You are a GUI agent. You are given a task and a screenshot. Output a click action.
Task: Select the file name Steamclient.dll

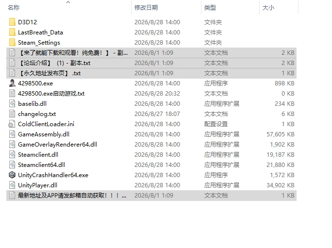tap(38, 155)
